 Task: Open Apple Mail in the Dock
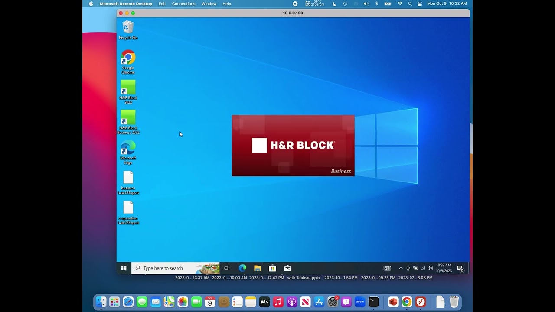(156, 302)
